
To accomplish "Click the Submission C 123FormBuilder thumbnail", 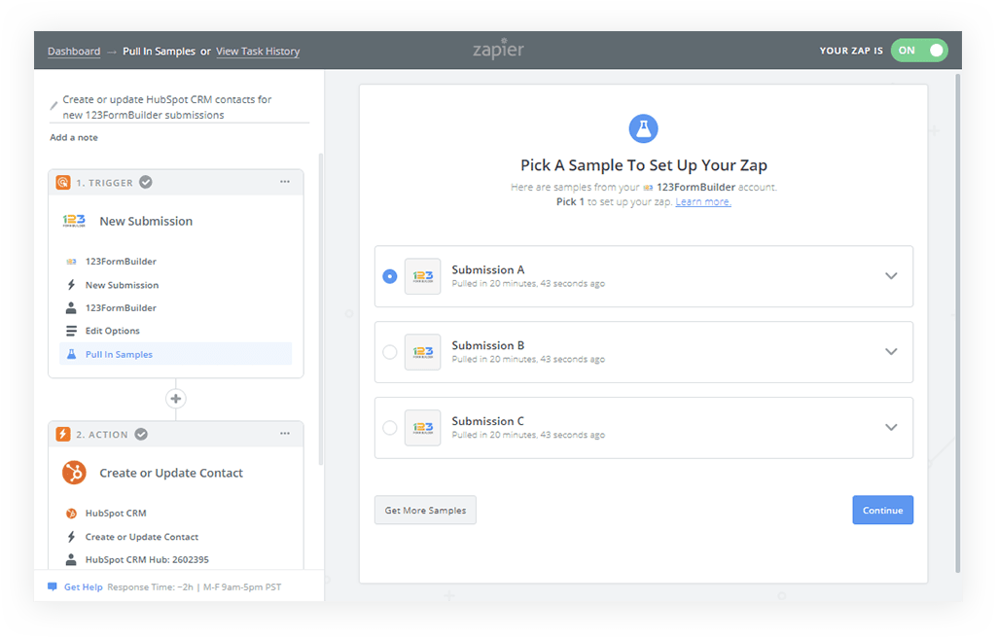I will [x=423, y=427].
